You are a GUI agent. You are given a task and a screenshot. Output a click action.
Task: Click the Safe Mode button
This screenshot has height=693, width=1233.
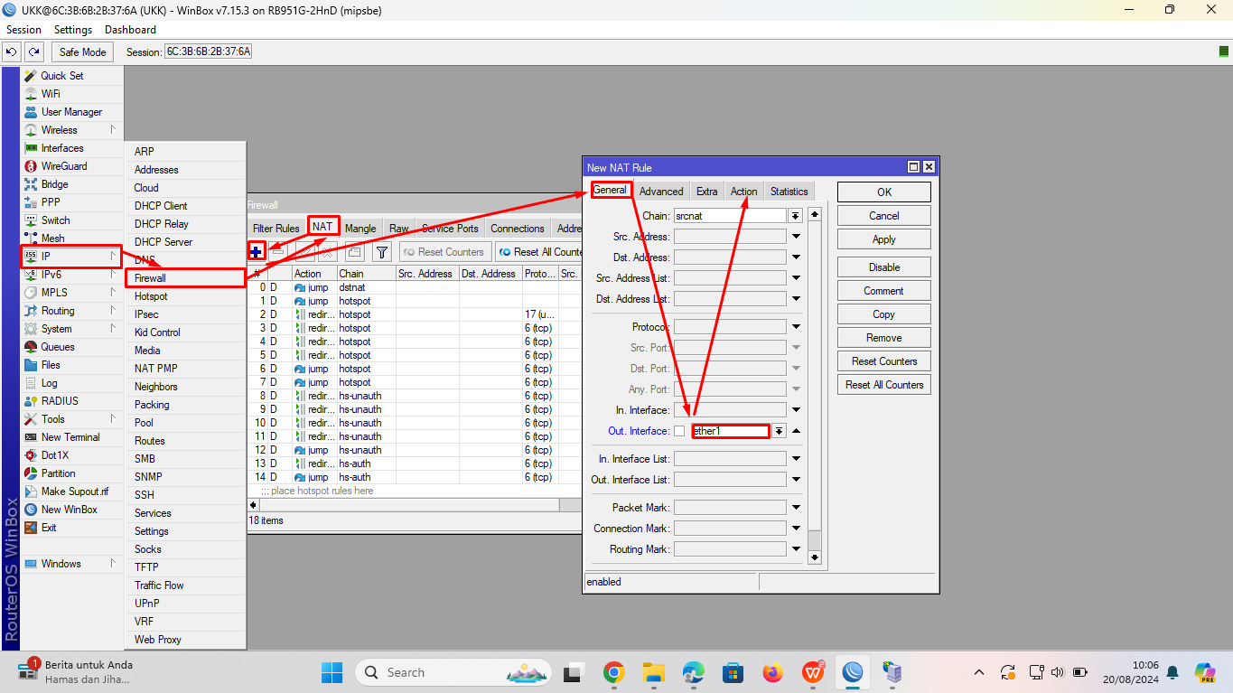83,52
